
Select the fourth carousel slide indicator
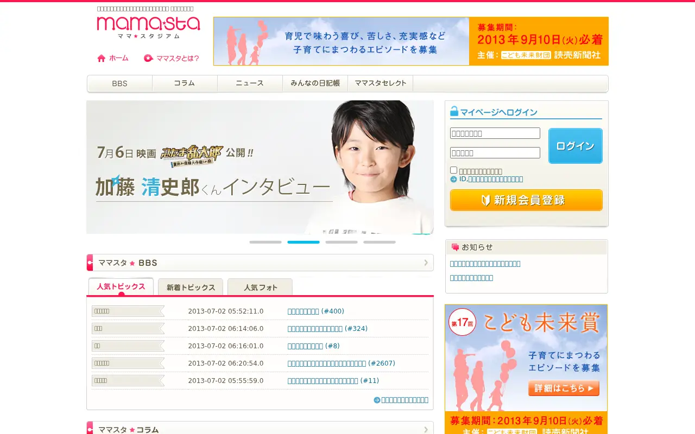point(380,242)
